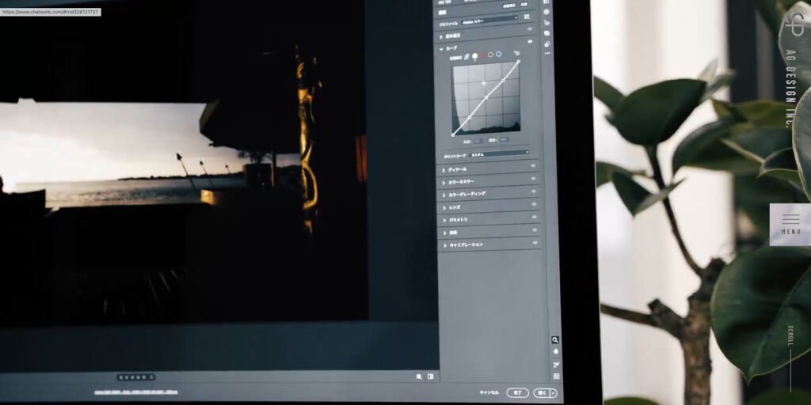Select the green channel curve circle
This screenshot has width=811, height=405.
pos(490,55)
